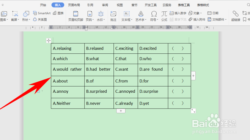The image size is (250, 140).
Task: Click the cell D.excited
Action: 153,48
